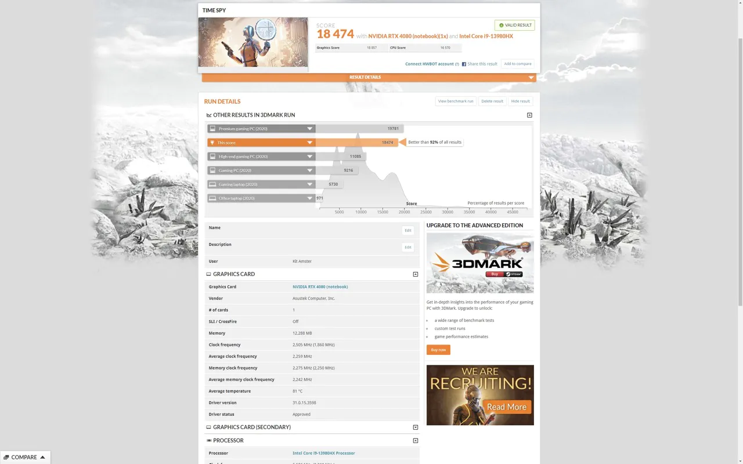Click the user name Kit Amster
The height and width of the screenshot is (464, 743).
[302, 261]
